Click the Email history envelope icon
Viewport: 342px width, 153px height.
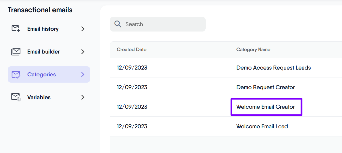(16, 29)
